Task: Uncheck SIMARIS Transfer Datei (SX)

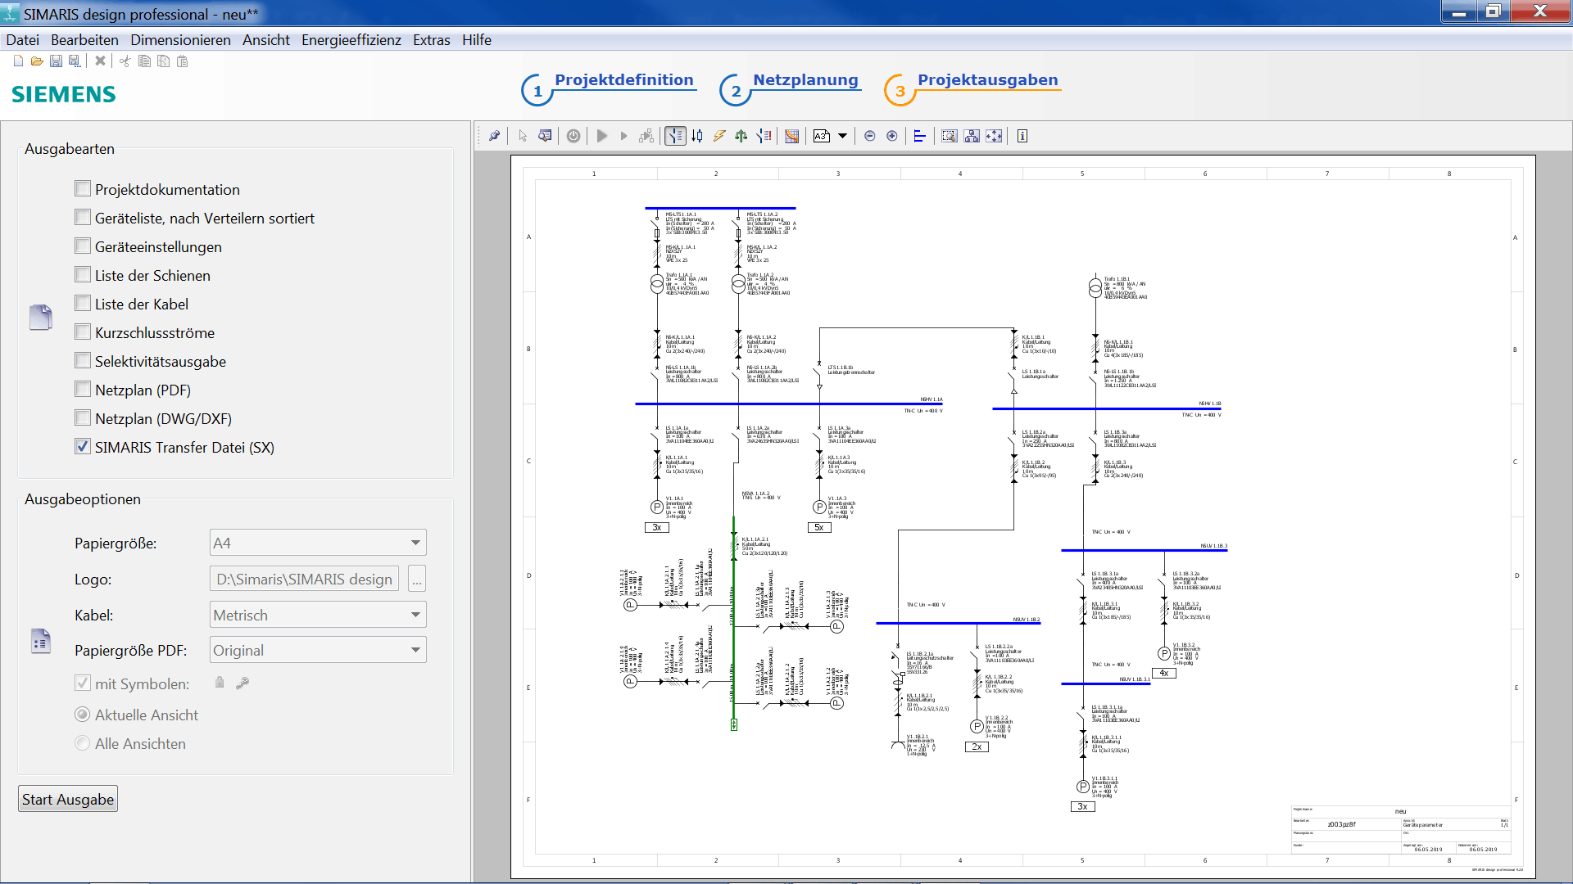Action: tap(83, 447)
